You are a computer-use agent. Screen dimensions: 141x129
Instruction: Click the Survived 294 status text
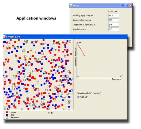click(x=82, y=97)
